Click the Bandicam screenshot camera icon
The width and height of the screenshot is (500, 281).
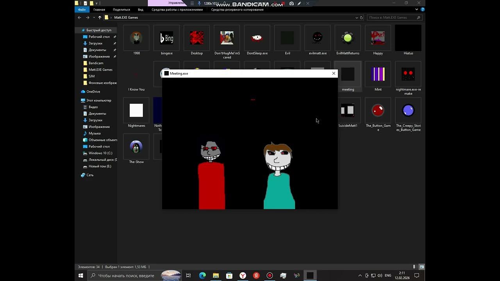[291, 4]
